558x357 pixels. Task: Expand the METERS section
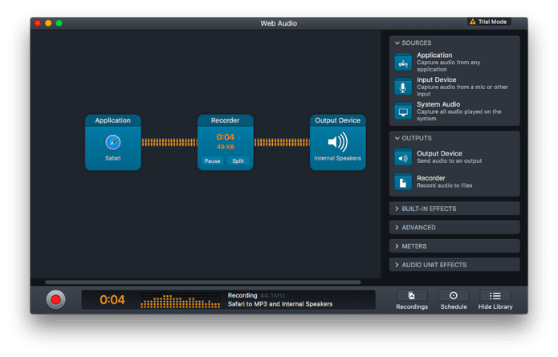coord(454,246)
